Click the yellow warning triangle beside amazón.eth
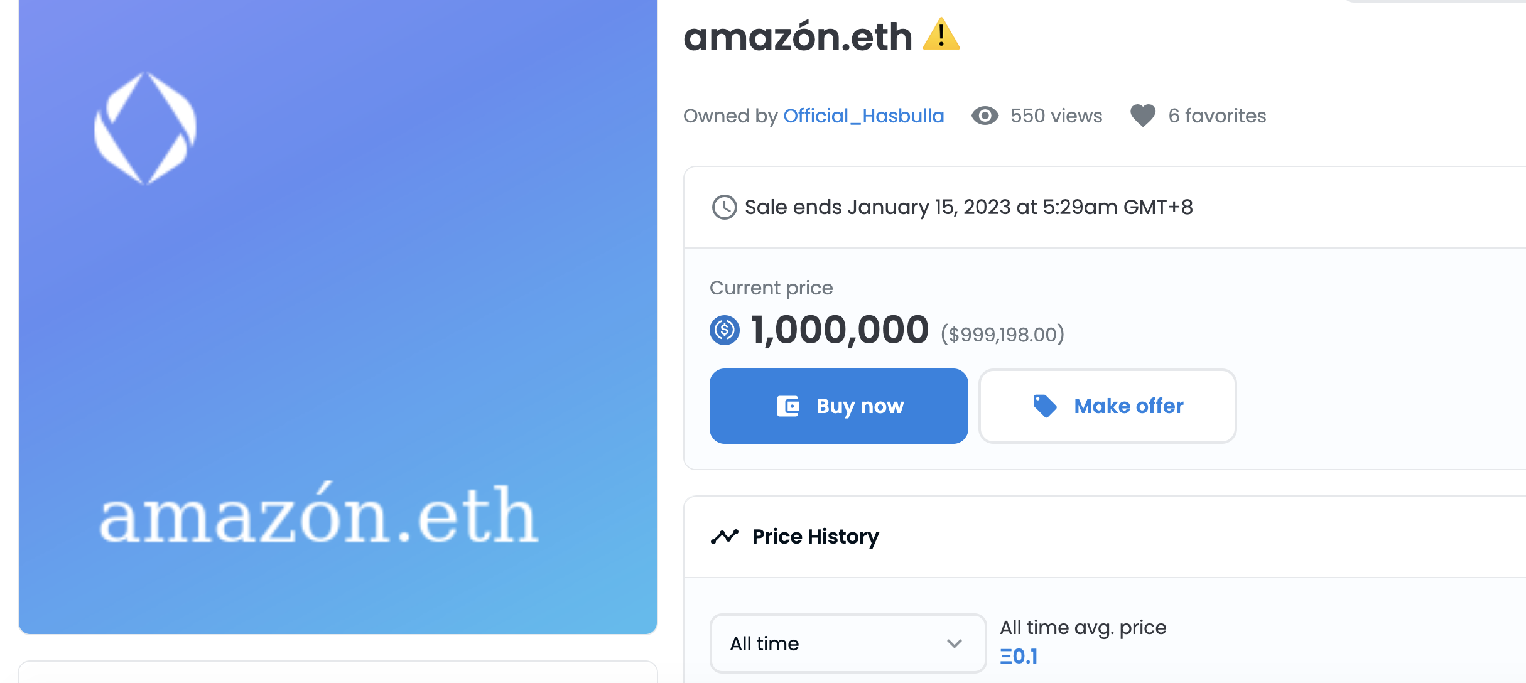Viewport: 1526px width, 683px height. pos(941,36)
